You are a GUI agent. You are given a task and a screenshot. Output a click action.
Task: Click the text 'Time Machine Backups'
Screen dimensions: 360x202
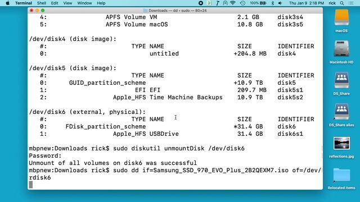186,97
